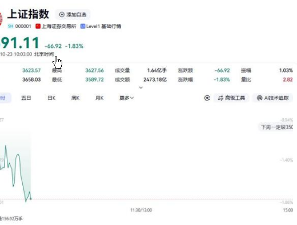Click the volume ratio value 2.82
Viewport: 297px width, 225px height.
[x=288, y=79]
